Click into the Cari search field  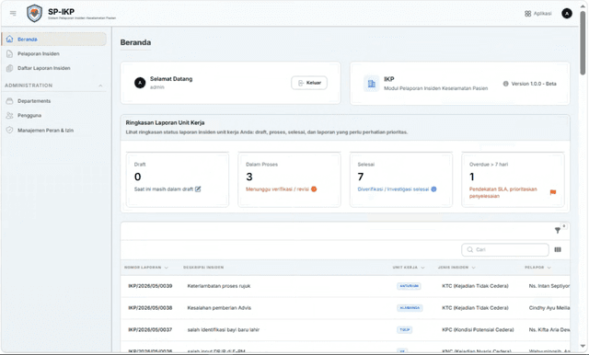[505, 249]
